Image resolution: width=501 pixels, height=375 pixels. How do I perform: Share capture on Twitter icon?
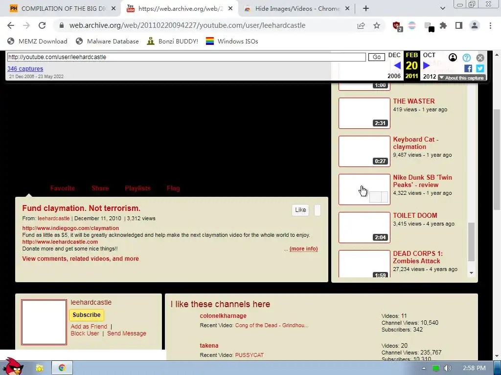(x=480, y=68)
